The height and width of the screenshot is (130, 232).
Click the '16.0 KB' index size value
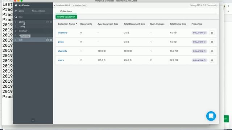point(174,51)
